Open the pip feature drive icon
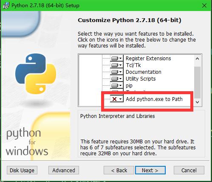 pos(117,85)
